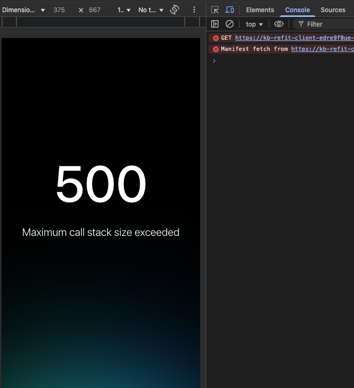Click the eye live expression icon
The image size is (354, 388).
pyautogui.click(x=279, y=24)
